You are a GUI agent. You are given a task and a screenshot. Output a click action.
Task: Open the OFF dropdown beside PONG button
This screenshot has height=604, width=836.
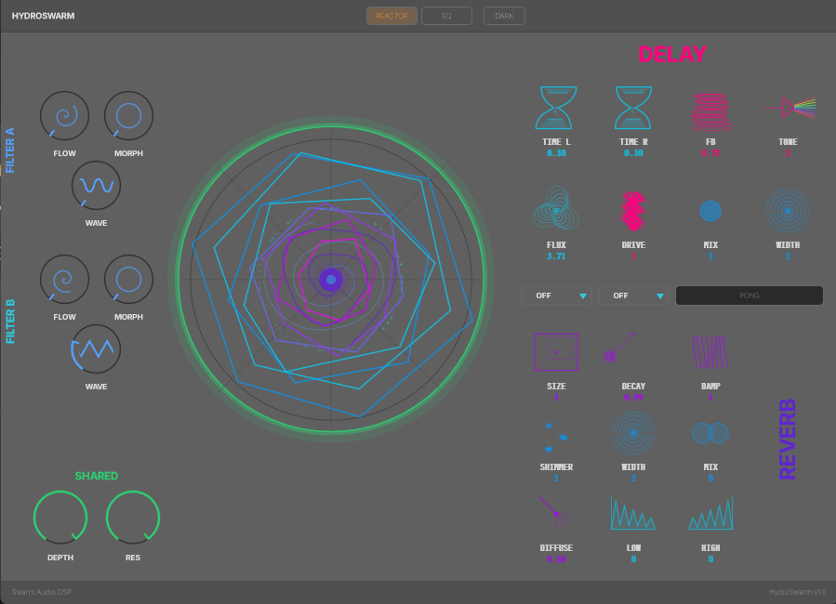tap(633, 295)
